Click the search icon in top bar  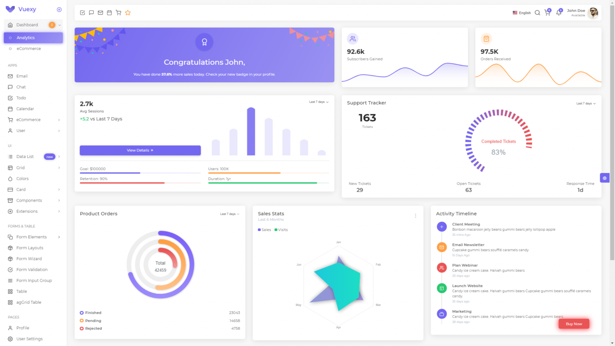[537, 13]
